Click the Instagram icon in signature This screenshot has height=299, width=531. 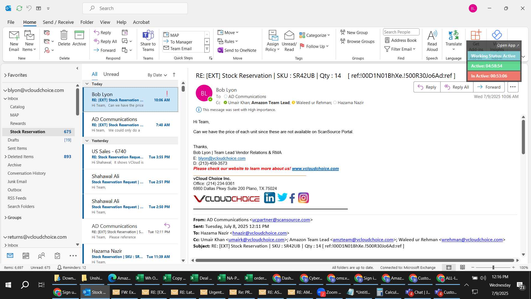pyautogui.click(x=303, y=198)
